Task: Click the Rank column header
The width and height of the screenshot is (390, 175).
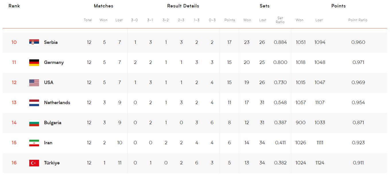Action: [14, 6]
